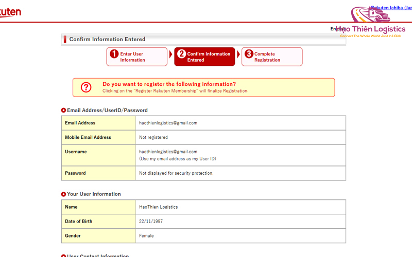Viewport: 412px width, 257px height.
Task: Click the bullet icon beside Your User Information
Action: [63, 194]
